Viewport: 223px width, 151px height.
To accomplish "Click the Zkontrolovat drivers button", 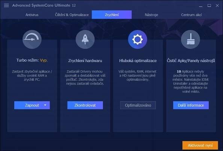I will [85, 105].
